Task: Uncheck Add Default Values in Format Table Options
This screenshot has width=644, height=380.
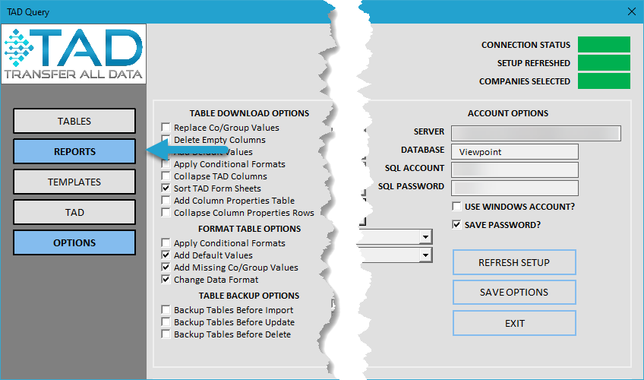Action: (166, 255)
